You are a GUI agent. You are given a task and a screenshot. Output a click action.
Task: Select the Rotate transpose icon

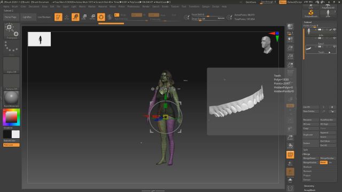click(x=92, y=17)
